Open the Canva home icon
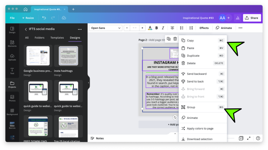The height and width of the screenshot is (150, 268). (x=25, y=9)
